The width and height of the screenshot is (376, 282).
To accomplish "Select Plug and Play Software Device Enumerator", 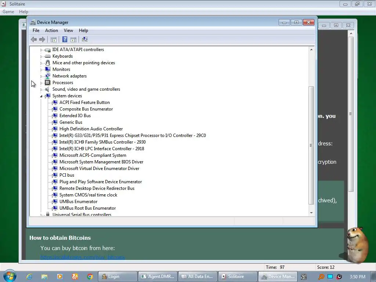I will coord(101,182).
